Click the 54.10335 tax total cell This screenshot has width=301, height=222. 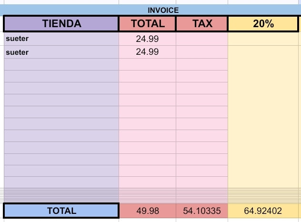(201, 211)
